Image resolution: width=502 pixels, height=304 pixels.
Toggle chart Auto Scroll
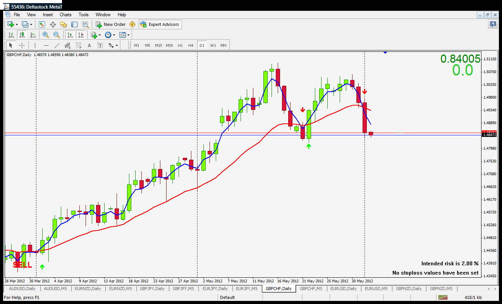click(70, 35)
